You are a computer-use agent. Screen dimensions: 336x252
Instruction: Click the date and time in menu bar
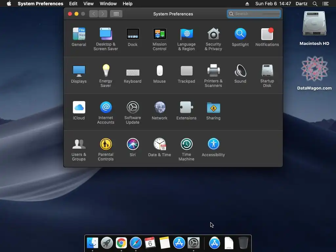click(273, 4)
